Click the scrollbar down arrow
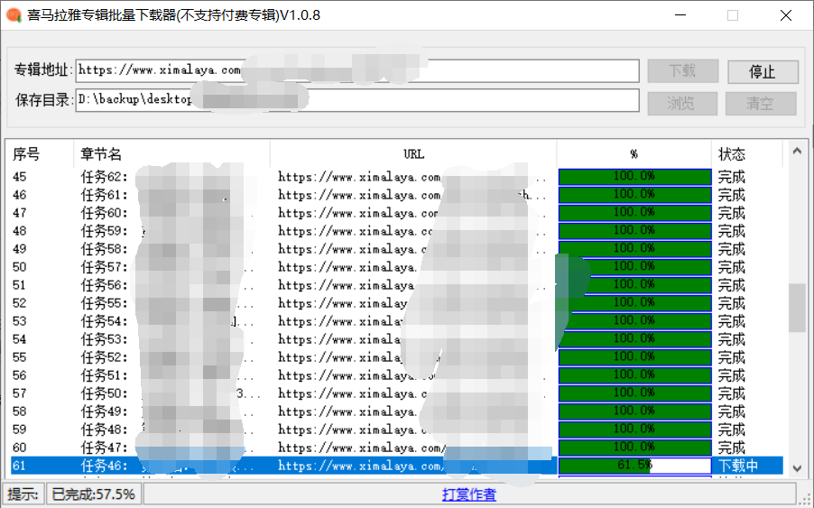 [x=797, y=468]
